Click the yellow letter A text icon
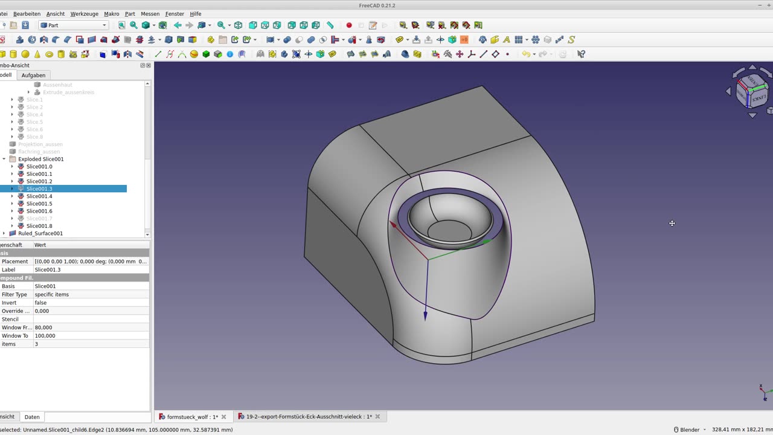Image resolution: width=773 pixels, height=435 pixels. pos(507,40)
